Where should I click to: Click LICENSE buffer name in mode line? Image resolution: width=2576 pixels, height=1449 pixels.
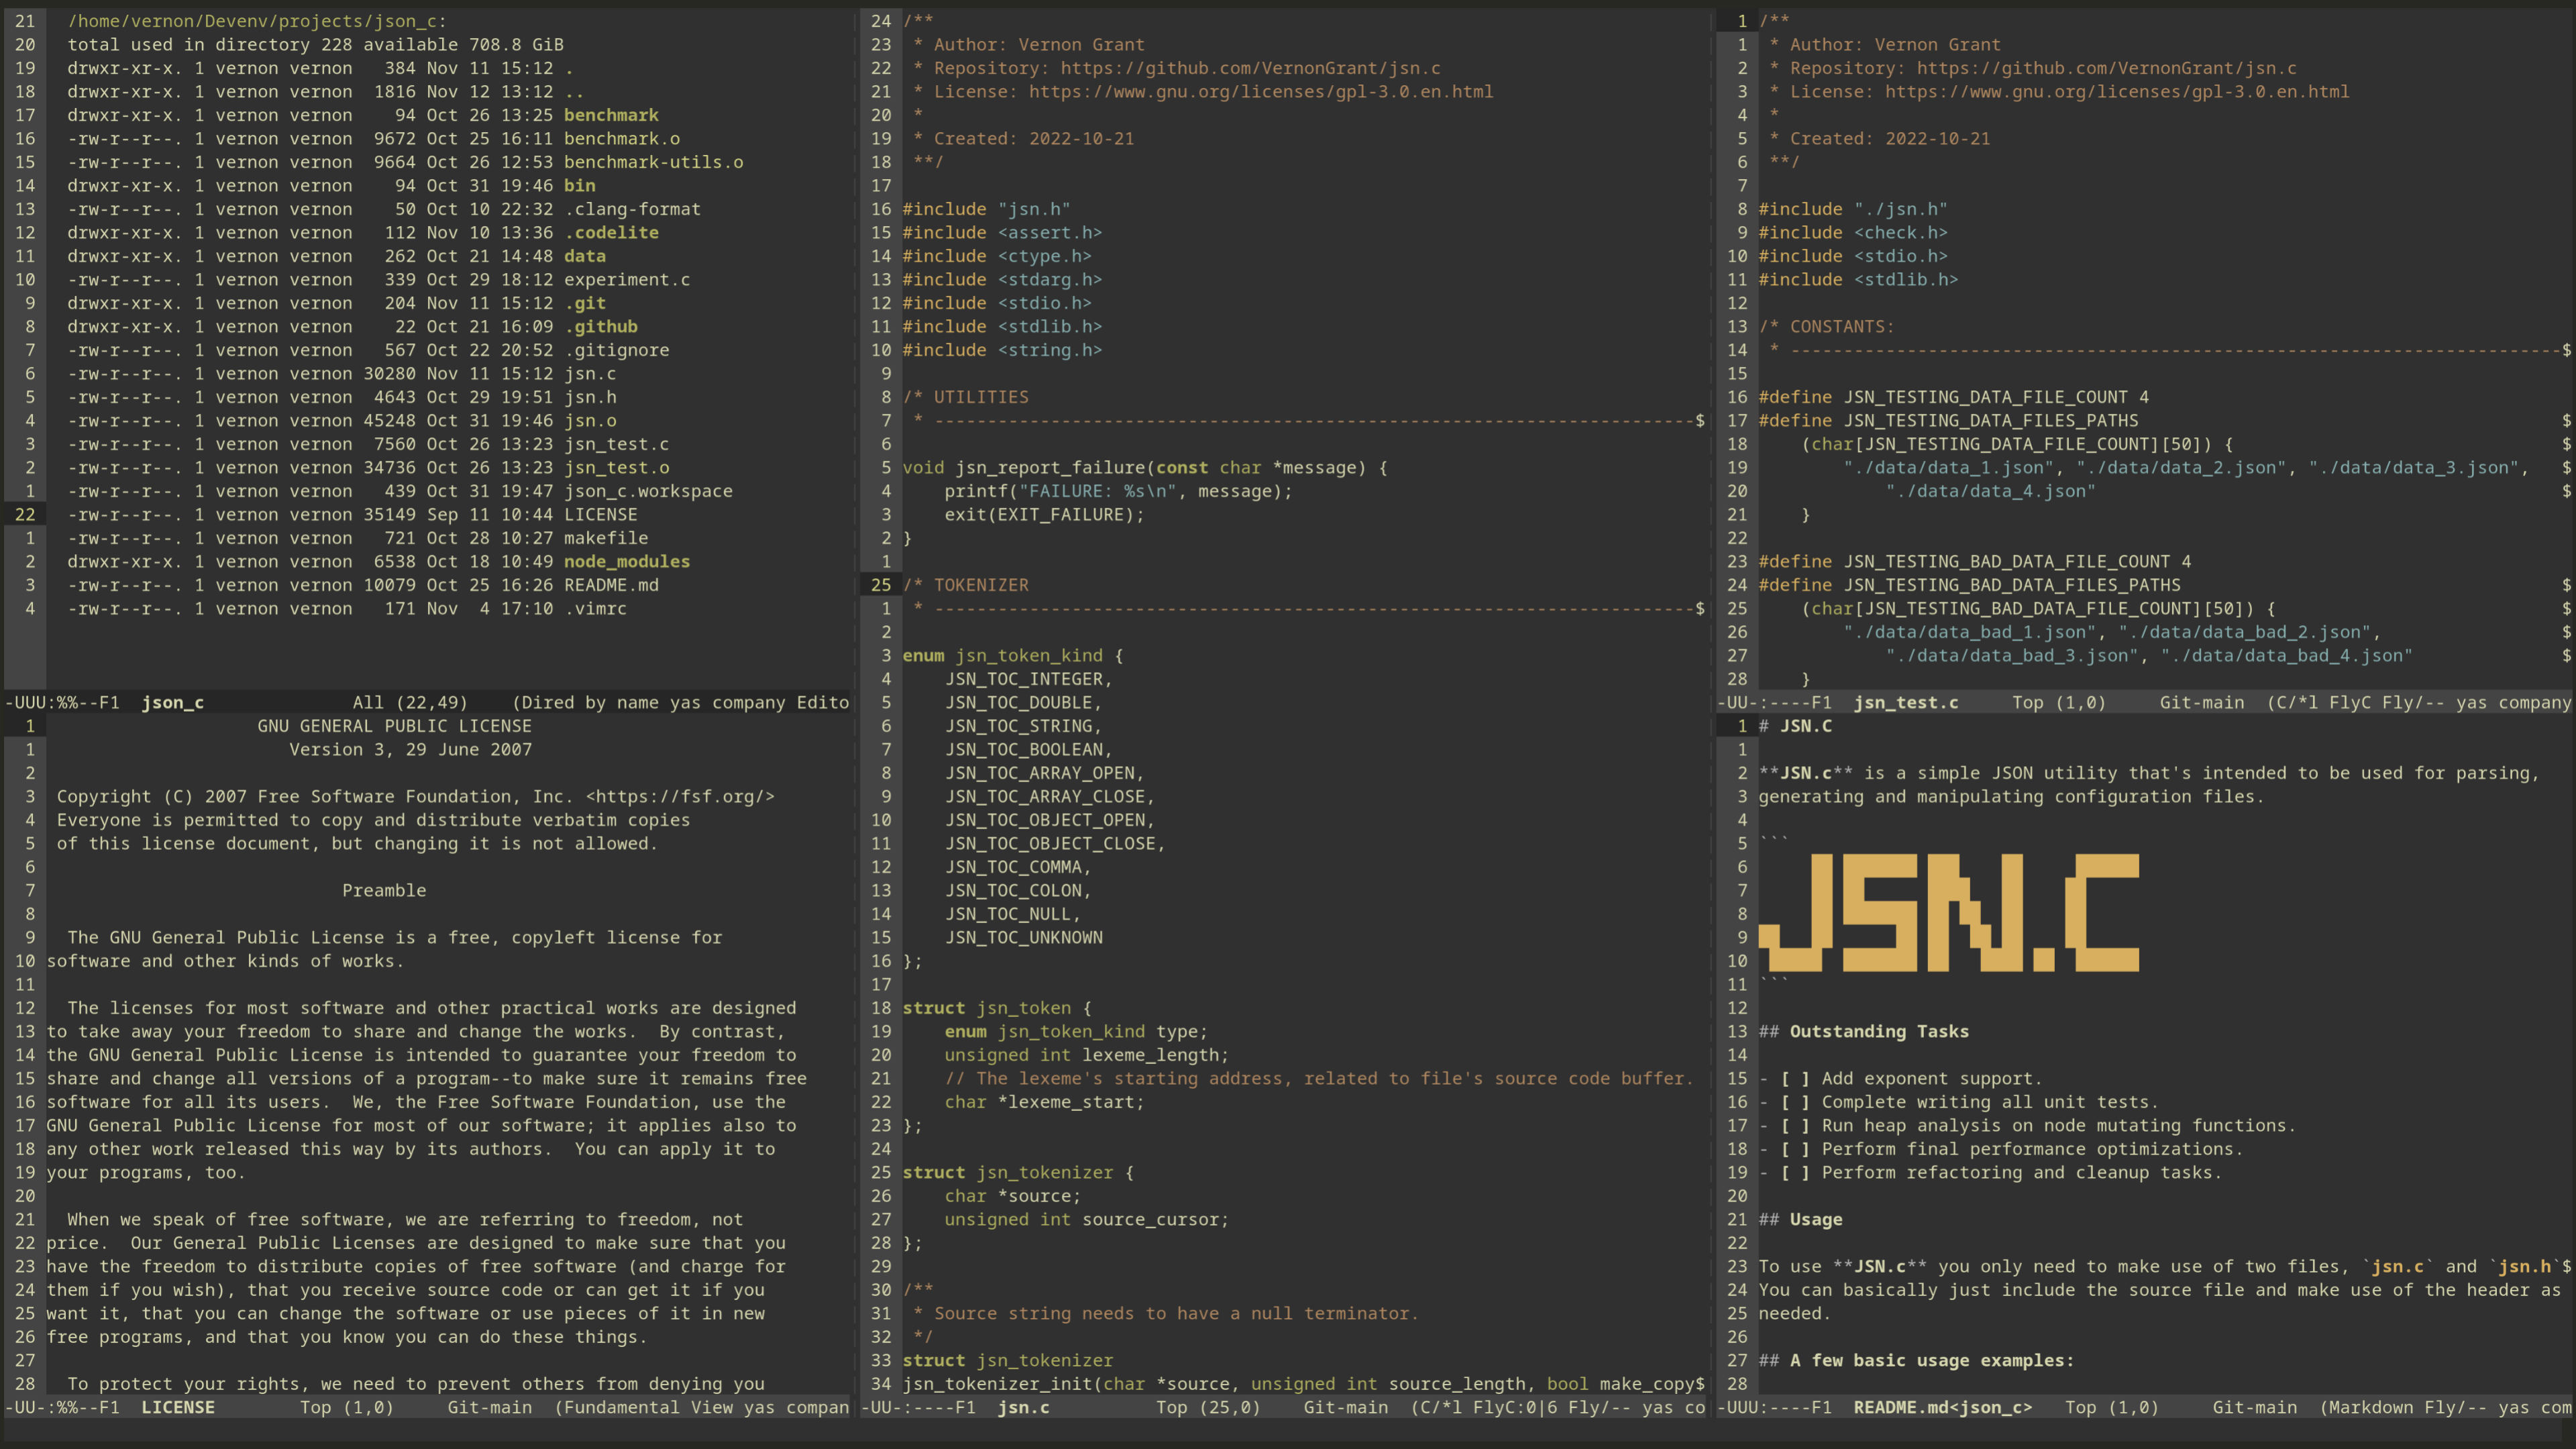point(177,1408)
